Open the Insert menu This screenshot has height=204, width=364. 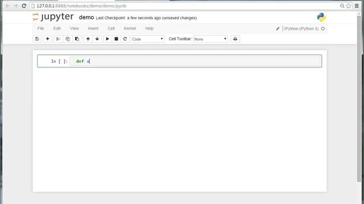(x=93, y=28)
